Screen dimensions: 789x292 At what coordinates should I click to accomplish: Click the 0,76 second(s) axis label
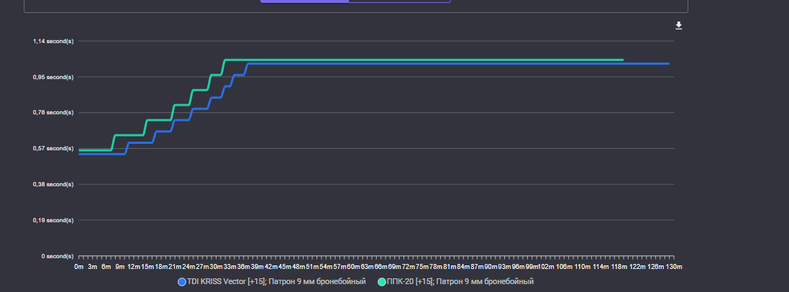[53, 112]
